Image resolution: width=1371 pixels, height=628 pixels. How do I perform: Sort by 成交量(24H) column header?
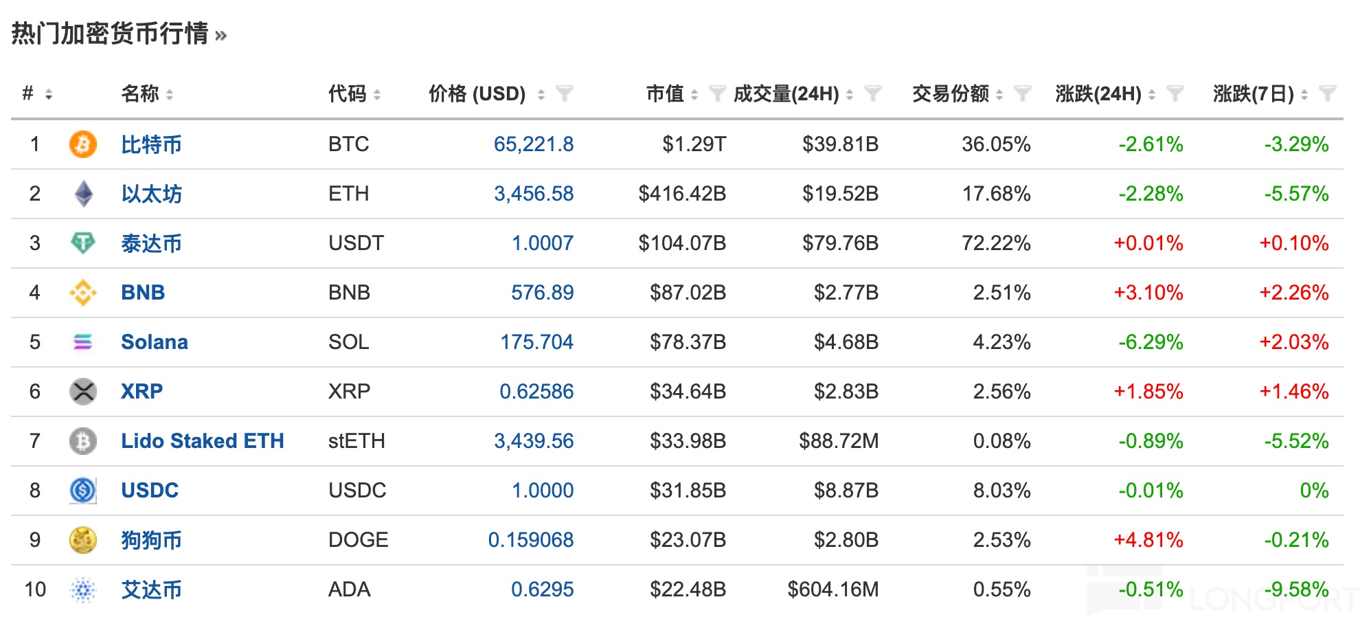click(x=786, y=93)
